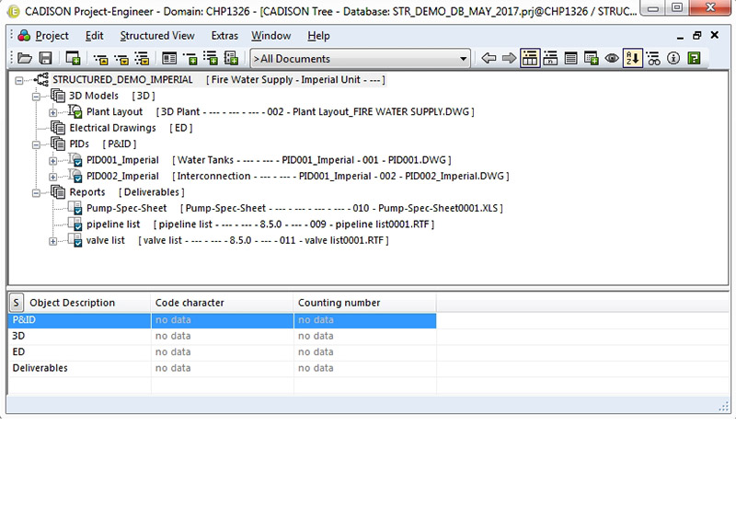Open the Structured View menu
Screen dimensions: 736x506
pyautogui.click(x=157, y=36)
